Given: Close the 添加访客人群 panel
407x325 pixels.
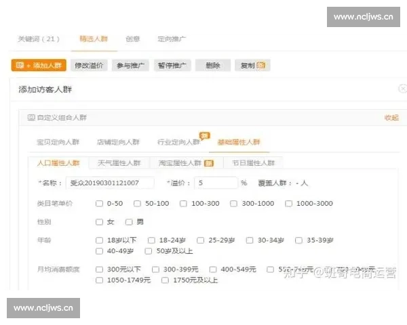Looking at the screenshot, I should [x=402, y=89].
